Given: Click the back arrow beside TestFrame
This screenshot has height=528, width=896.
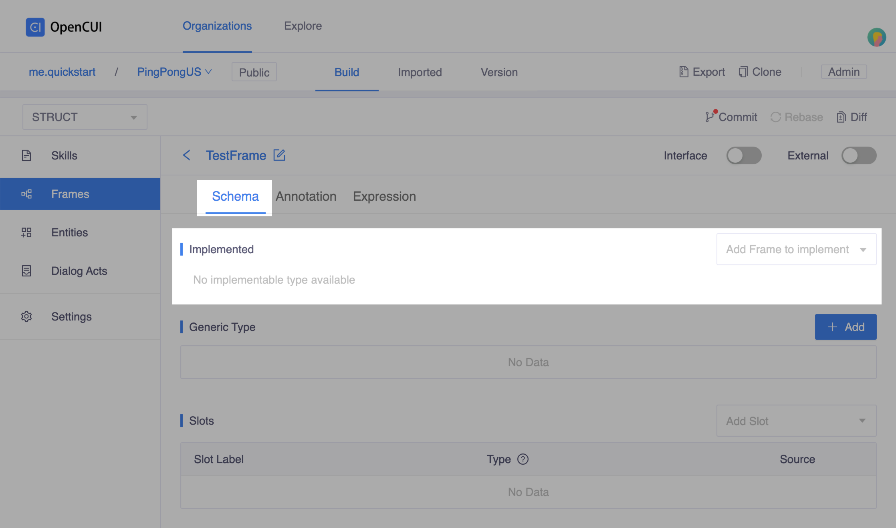Looking at the screenshot, I should [x=187, y=155].
